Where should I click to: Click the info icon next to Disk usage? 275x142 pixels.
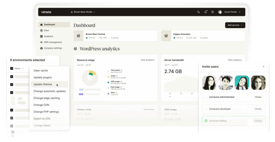coord(121,87)
